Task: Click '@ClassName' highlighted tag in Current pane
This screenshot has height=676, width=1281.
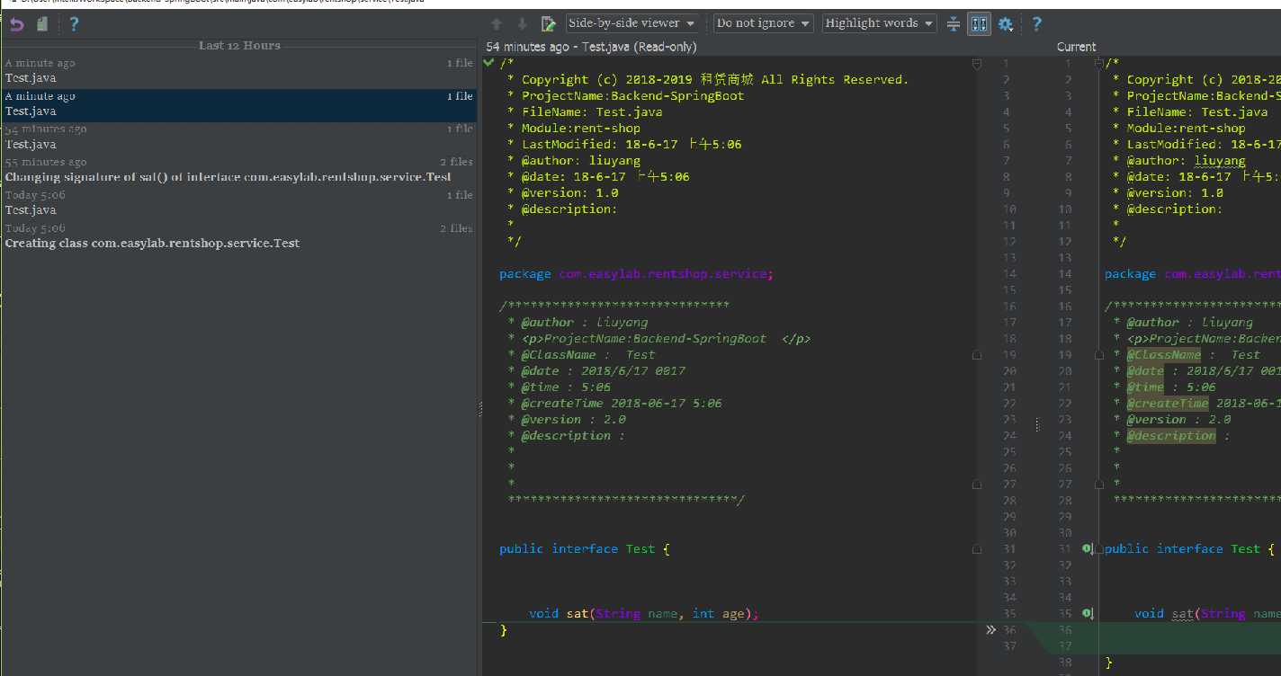Action: point(1163,355)
